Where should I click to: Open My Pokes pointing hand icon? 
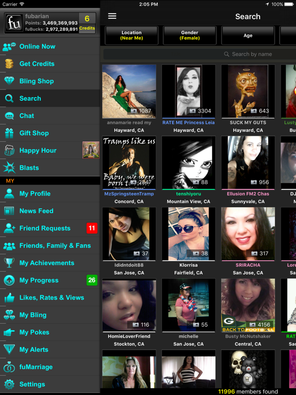[x=9, y=332]
